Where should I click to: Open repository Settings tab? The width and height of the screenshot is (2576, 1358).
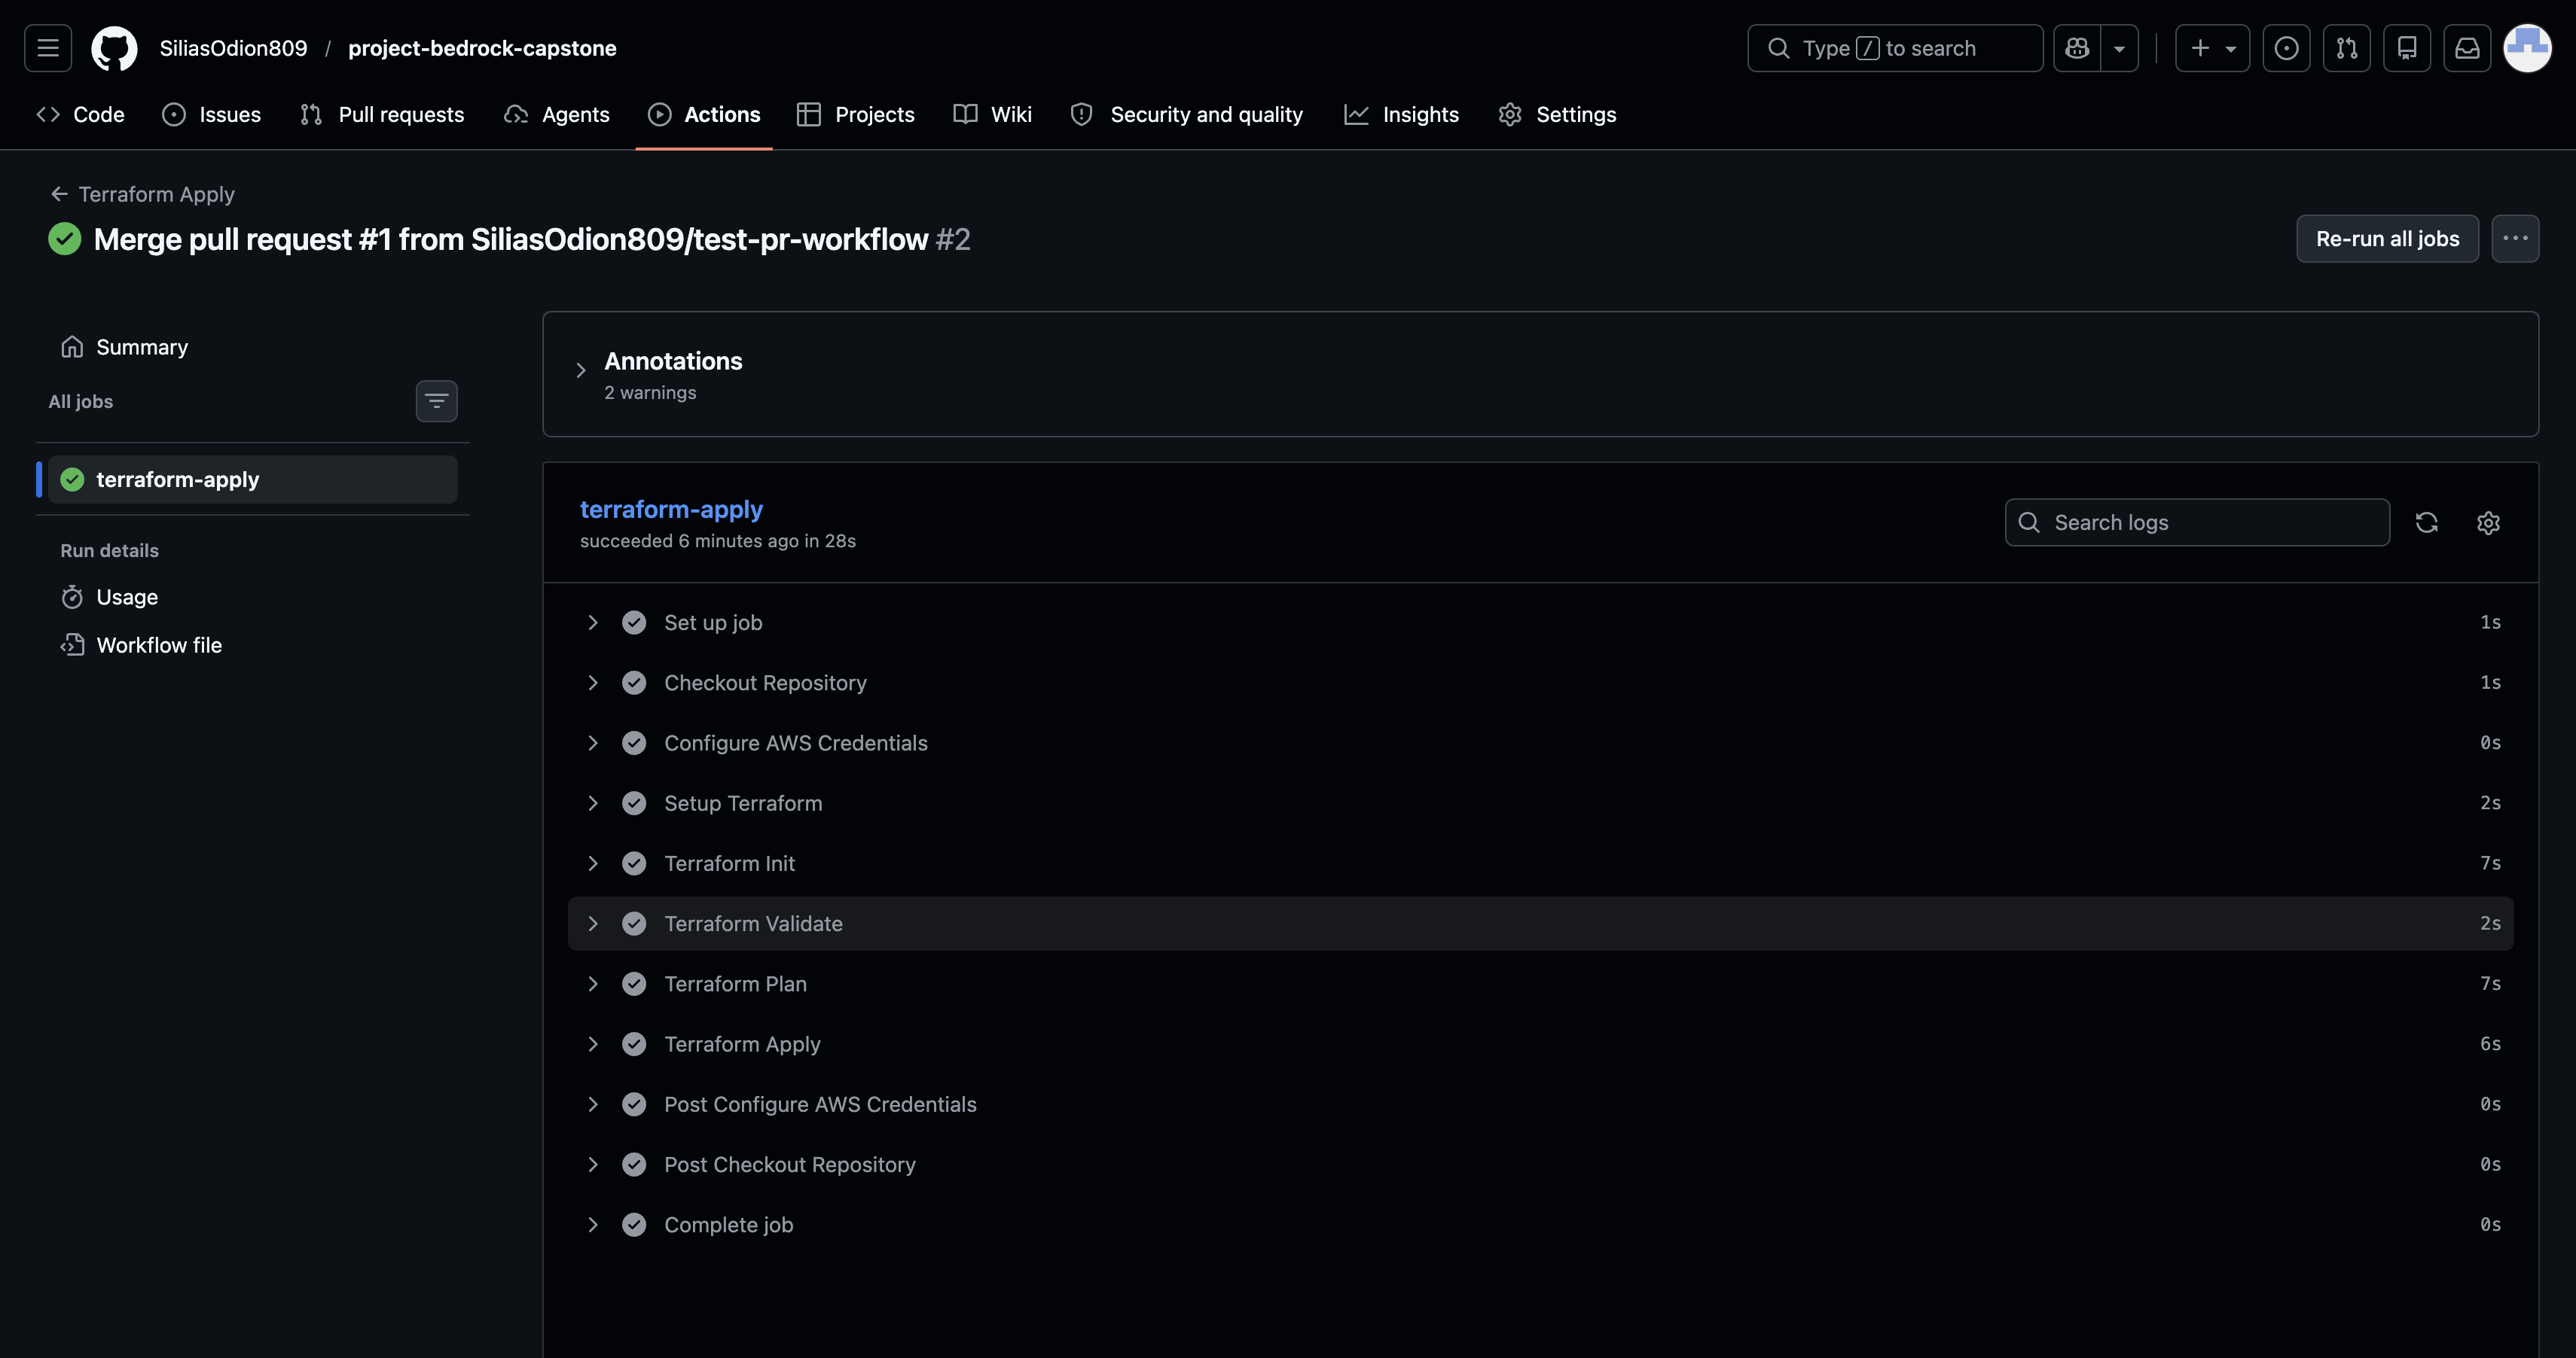coord(1558,115)
